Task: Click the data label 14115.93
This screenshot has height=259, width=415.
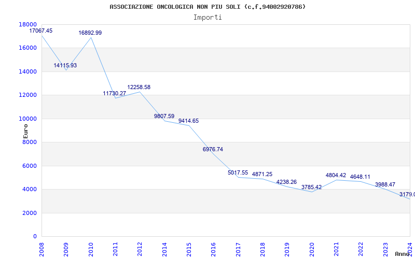Action: (x=65, y=65)
